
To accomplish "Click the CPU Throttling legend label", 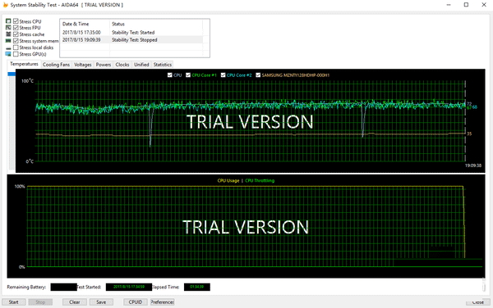I will [260, 180].
